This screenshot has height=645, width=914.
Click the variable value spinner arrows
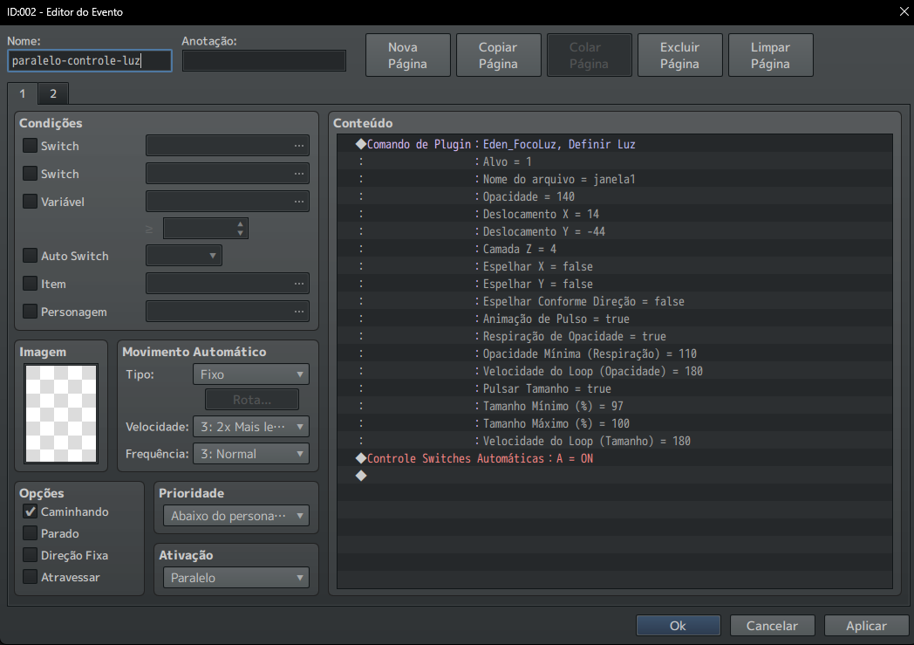coord(240,229)
